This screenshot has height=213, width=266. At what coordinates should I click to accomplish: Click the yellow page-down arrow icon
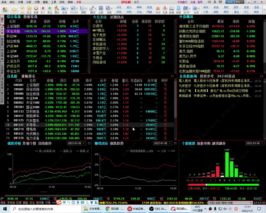pyautogui.click(x=22, y=12)
